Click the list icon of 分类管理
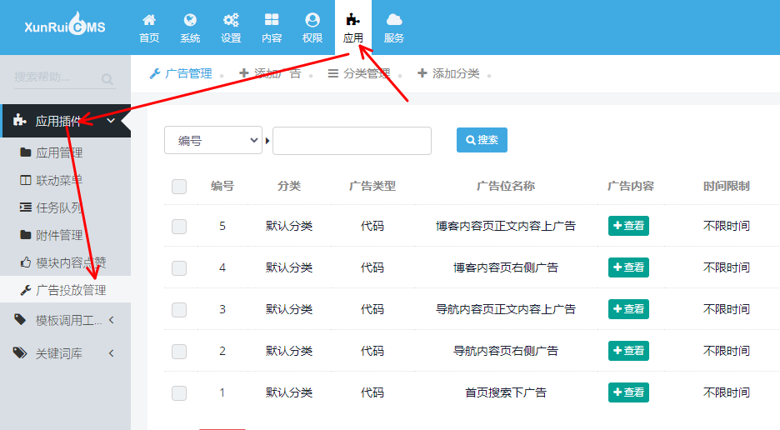Image resolution: width=780 pixels, height=430 pixels. pyautogui.click(x=332, y=73)
